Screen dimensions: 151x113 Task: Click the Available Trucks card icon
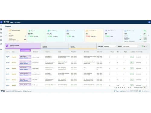(87, 31)
